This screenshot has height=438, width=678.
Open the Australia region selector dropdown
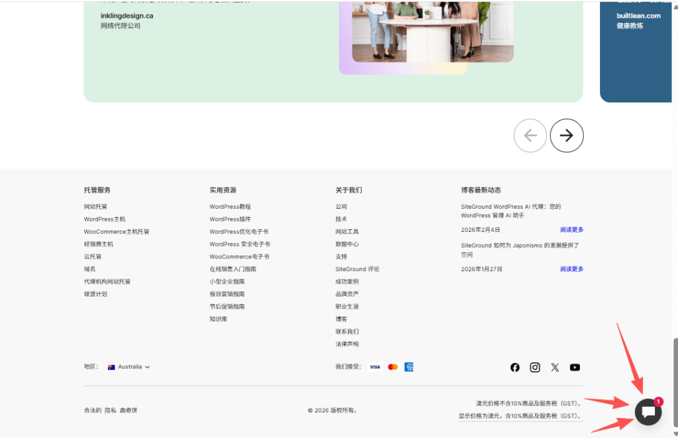[128, 367]
